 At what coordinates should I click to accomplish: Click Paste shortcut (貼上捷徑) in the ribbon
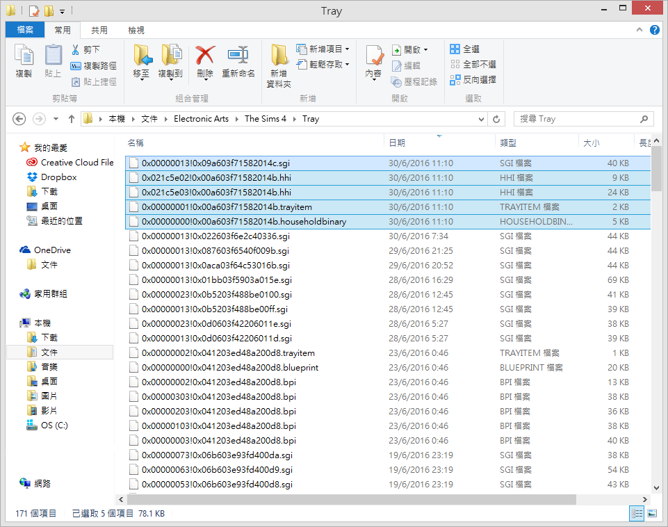pyautogui.click(x=94, y=82)
